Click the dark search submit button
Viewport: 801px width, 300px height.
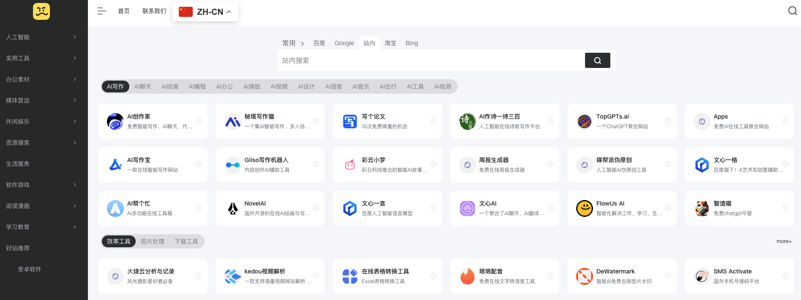click(597, 60)
